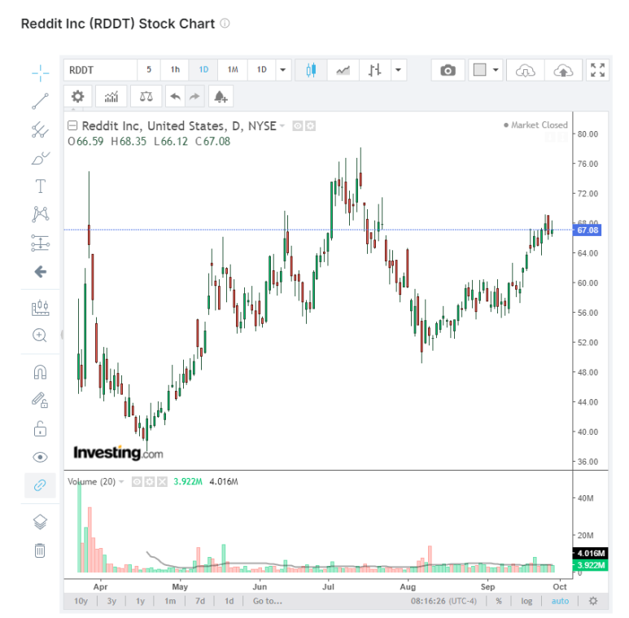Select the highlighted 1D interval

coord(203,70)
